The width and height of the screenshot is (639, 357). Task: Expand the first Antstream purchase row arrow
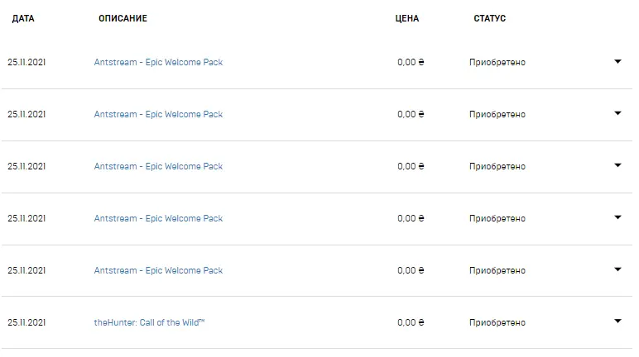pyautogui.click(x=617, y=61)
